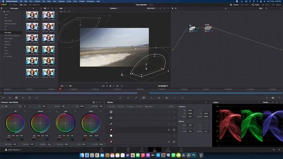Toggle the Gallery panel button
The height and width of the screenshot is (159, 283).
point(13,5)
